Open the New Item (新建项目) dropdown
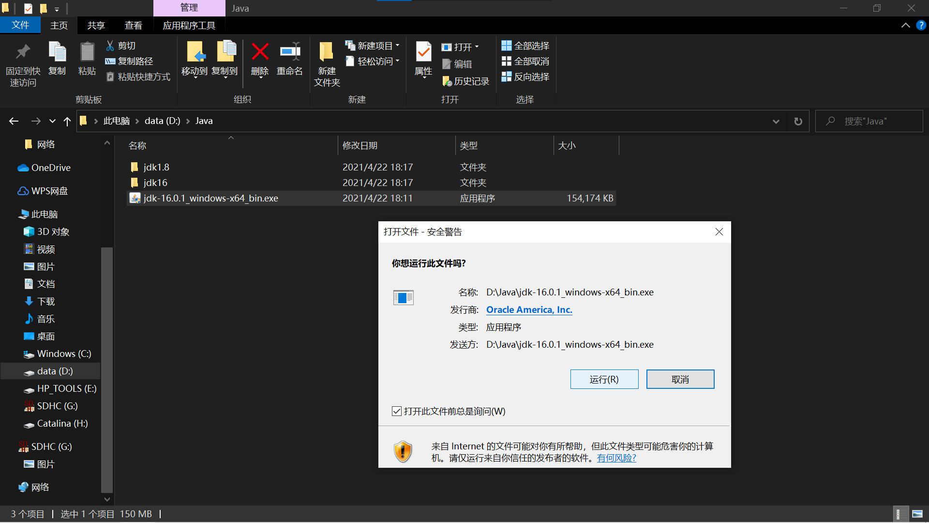Screen dimensions: 929x523 coord(372,46)
